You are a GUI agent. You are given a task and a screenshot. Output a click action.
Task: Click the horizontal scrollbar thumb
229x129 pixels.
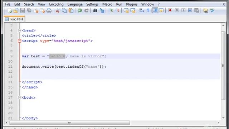(70, 123)
